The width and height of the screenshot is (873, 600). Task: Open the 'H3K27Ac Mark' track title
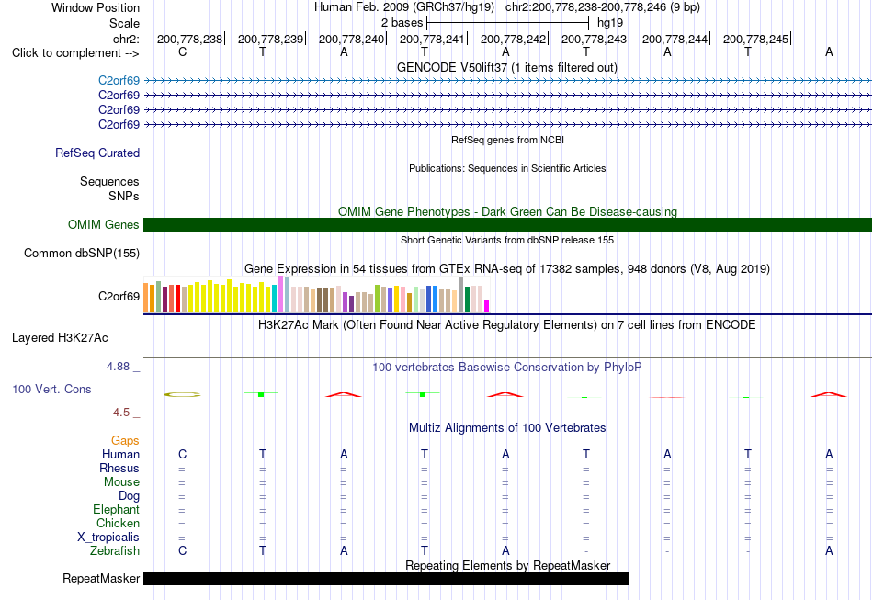point(506,325)
